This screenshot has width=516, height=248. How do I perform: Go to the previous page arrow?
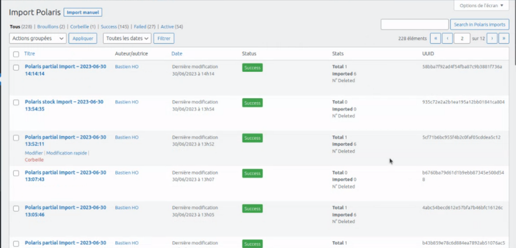coord(447,38)
